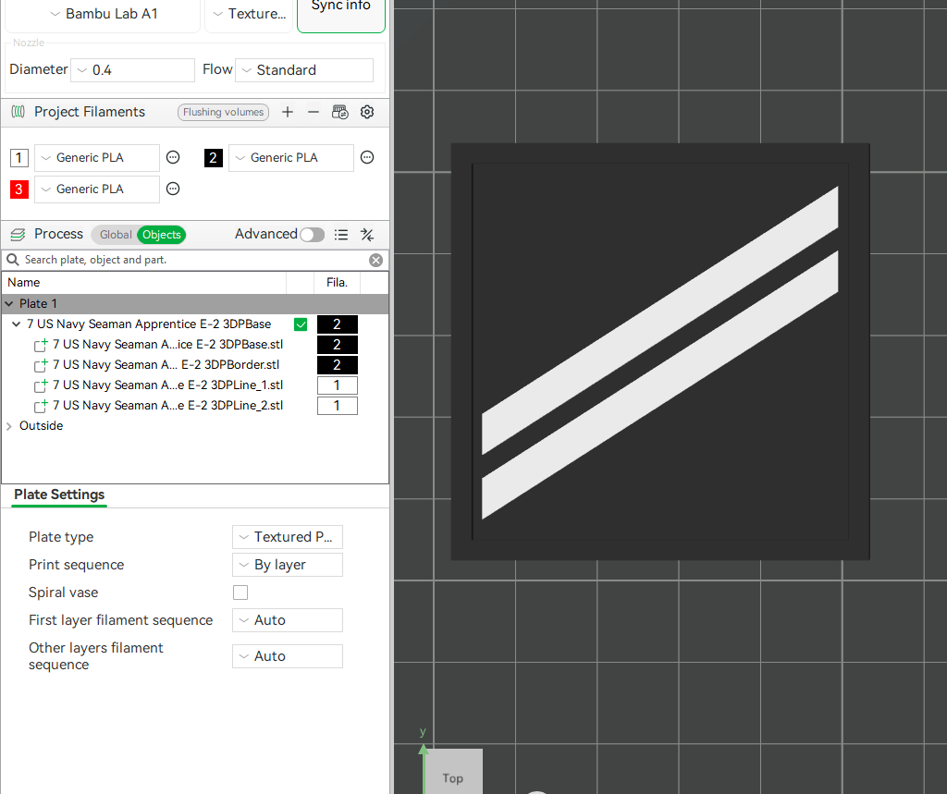Open filament settings via the gear icon
Screen dimensions: 947x794
(366, 112)
